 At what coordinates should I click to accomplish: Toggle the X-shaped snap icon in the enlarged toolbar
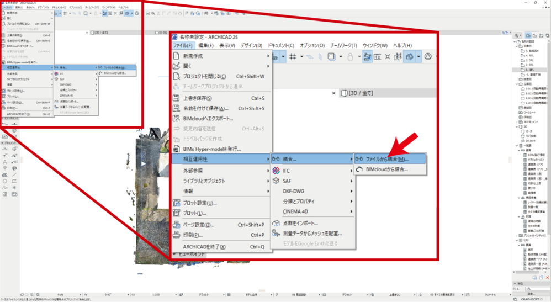click(x=388, y=56)
